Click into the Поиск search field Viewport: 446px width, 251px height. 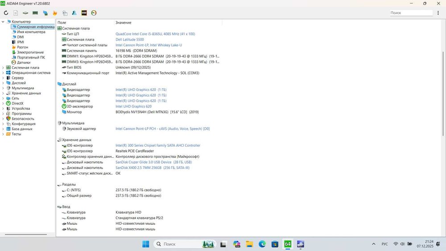(x=411, y=13)
